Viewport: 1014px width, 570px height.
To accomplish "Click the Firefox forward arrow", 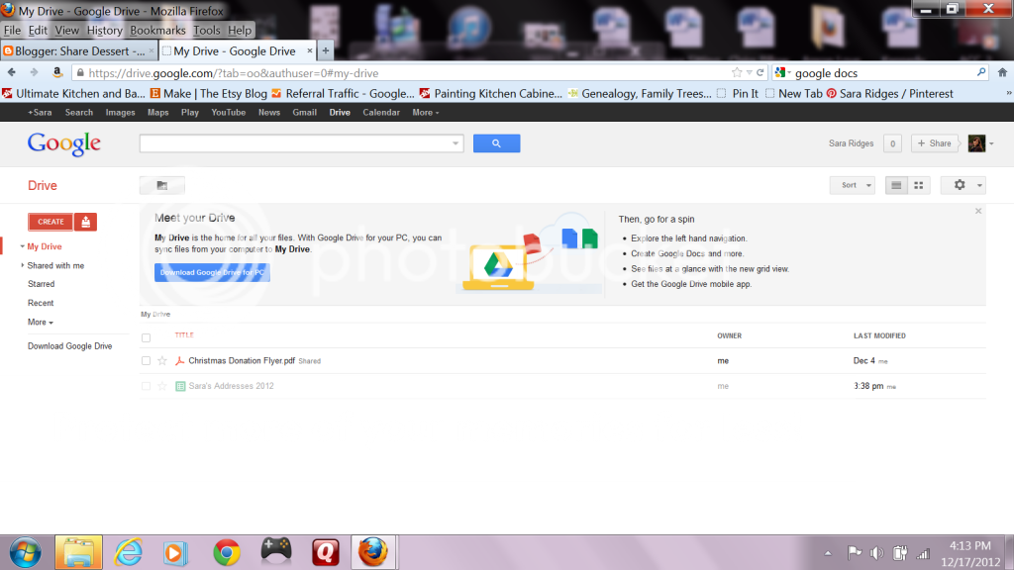I will (34, 72).
